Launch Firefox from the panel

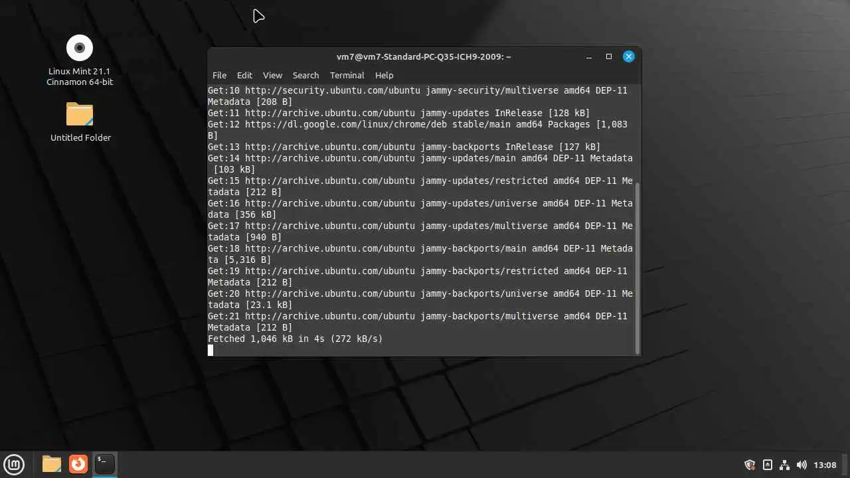click(78, 464)
